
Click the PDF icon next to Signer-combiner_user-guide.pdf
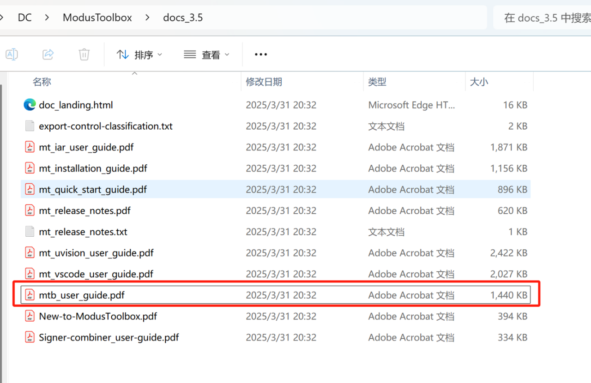click(x=29, y=337)
